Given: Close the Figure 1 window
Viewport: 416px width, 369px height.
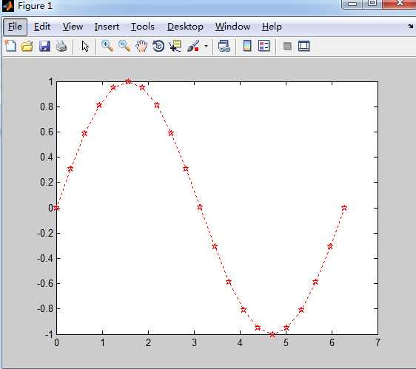Looking at the screenshot, I should pos(399,4).
